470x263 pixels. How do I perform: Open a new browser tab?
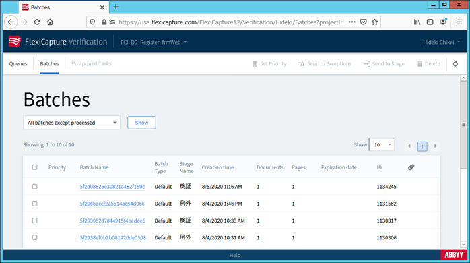116,7
